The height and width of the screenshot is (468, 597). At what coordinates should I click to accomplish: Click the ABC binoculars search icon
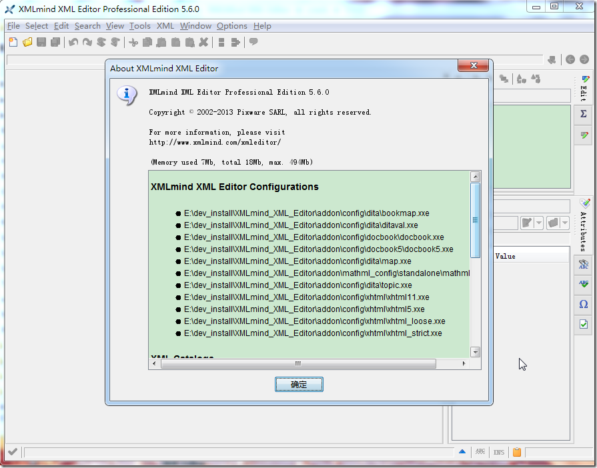point(583,264)
